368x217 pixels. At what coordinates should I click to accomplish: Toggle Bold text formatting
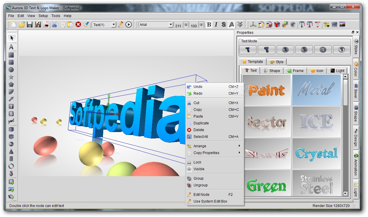tap(209, 25)
